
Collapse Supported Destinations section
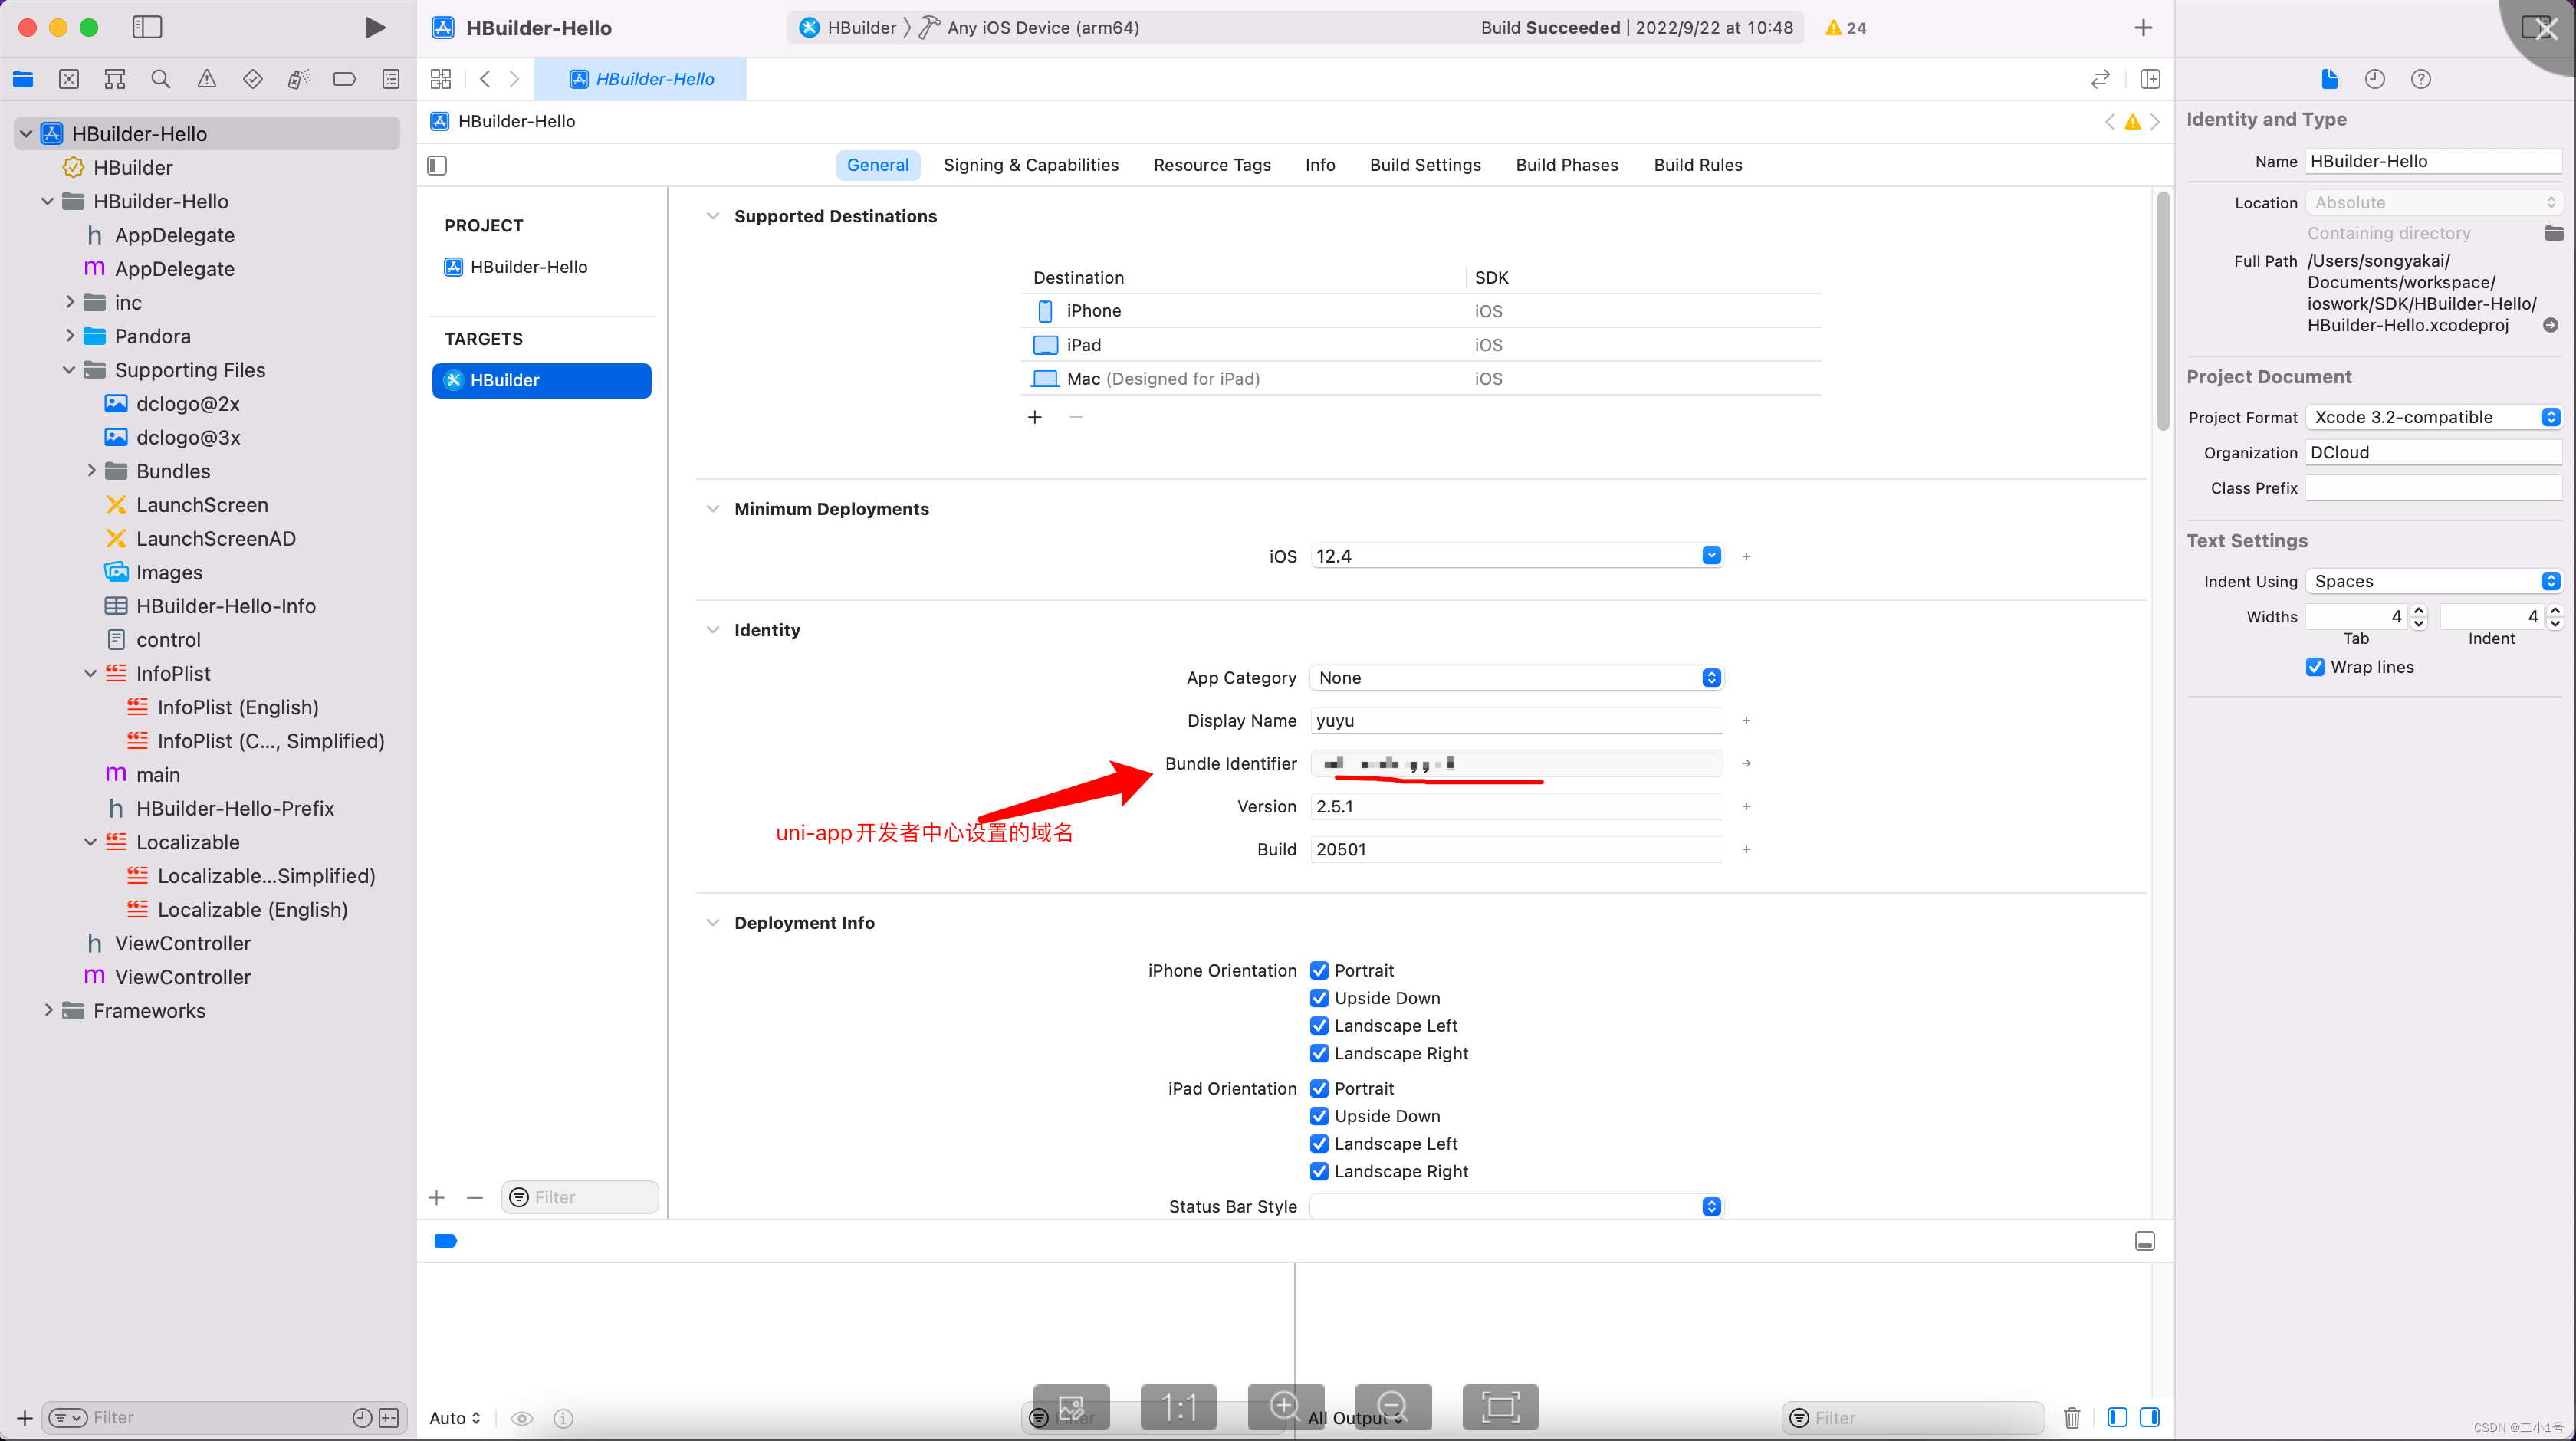[x=712, y=216]
